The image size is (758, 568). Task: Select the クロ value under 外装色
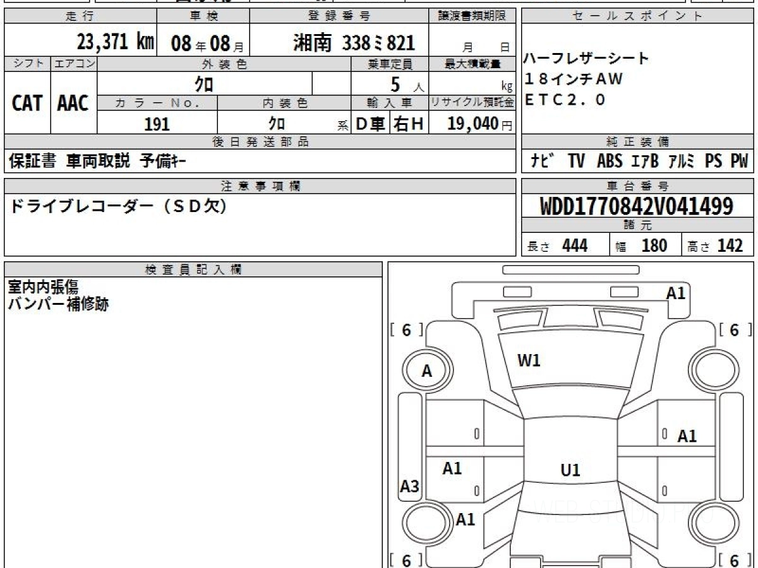tap(205, 84)
